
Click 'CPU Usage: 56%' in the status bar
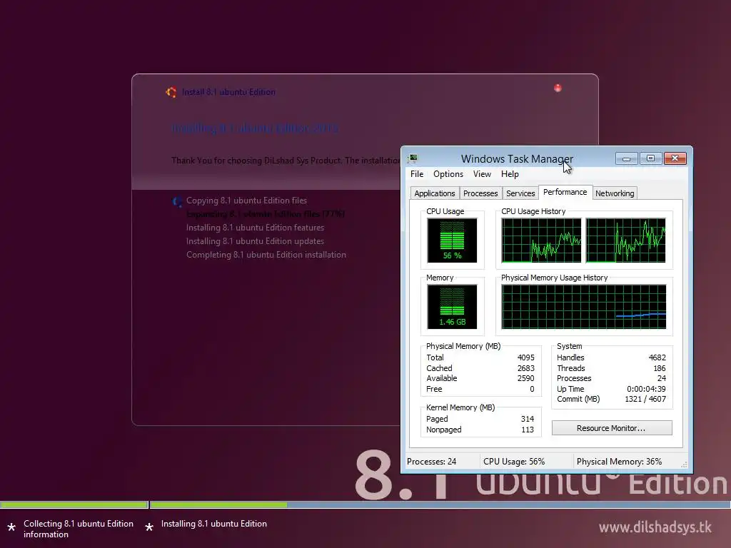pos(514,462)
